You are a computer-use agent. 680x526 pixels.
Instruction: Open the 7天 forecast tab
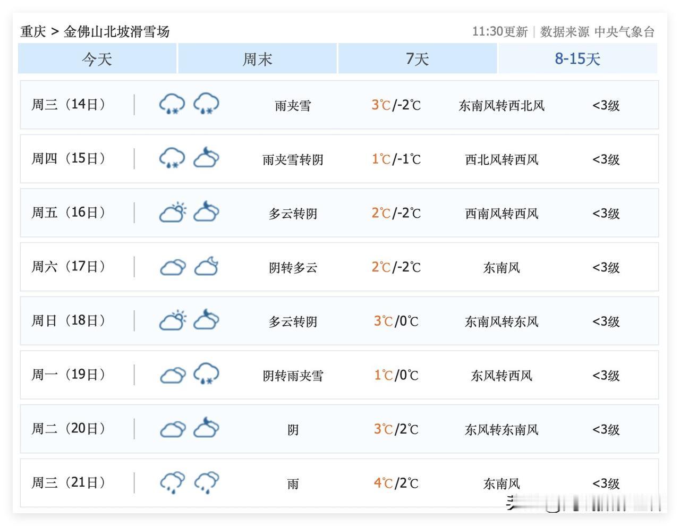pyautogui.click(x=417, y=58)
